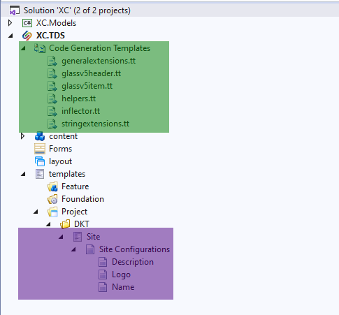Image resolution: width=339 pixels, height=315 pixels.
Task: Click the Forms node icon
Action: click(x=40, y=149)
